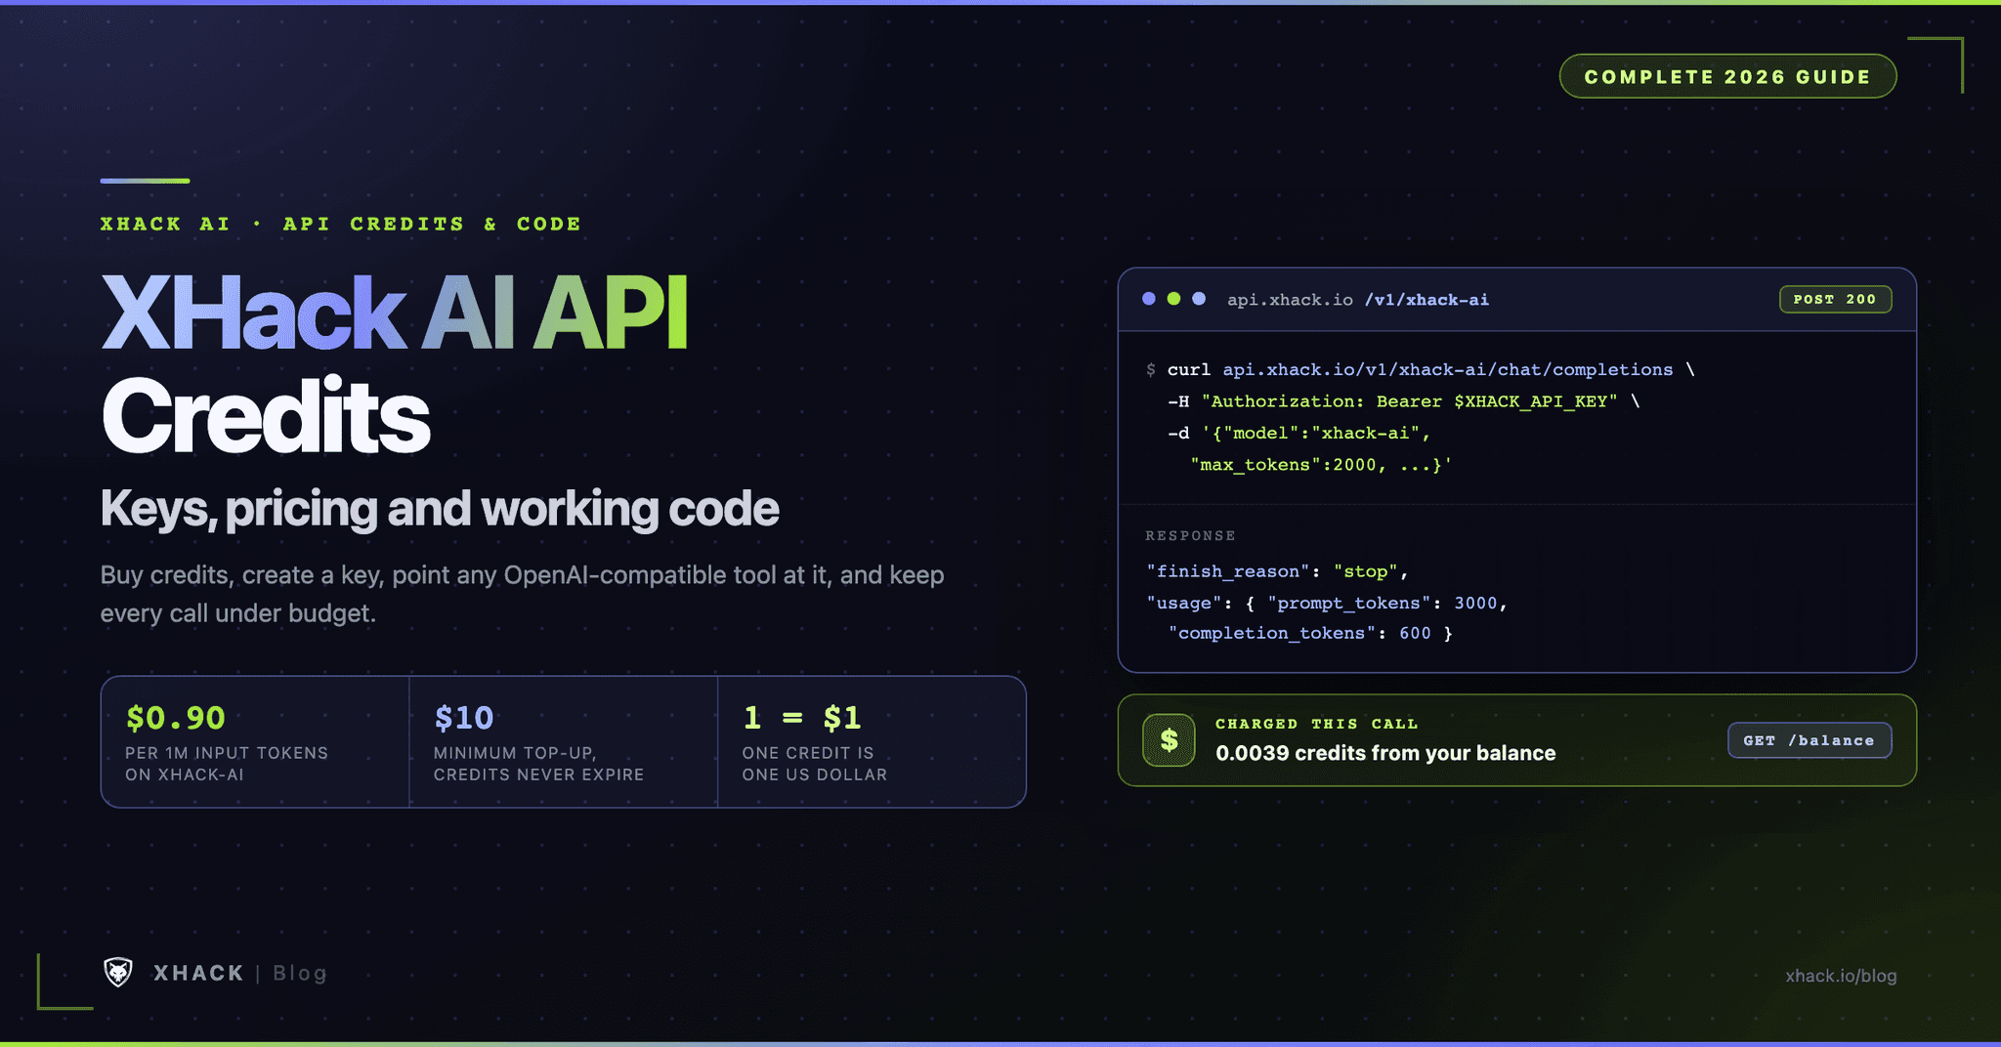Click the large Credits heading
Screen dimensions: 2001x1047
coord(265,417)
